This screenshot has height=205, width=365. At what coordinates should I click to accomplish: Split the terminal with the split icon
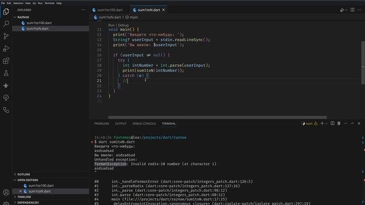point(332,124)
